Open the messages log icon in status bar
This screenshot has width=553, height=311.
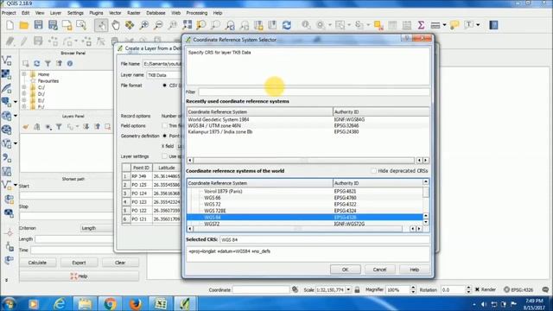pos(545,289)
